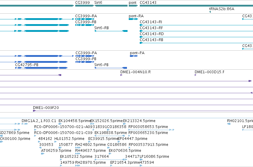Open the EK070636.5prime label
Image resolution: width=253 pixels, height=167 pixels.
125,151
